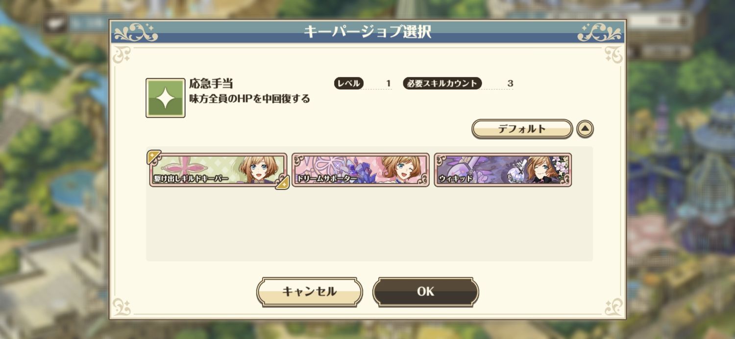735x339 pixels.
Task: Click the pink cross emblem on the 駆け出しギルドキーパー card
Action: [x=182, y=165]
